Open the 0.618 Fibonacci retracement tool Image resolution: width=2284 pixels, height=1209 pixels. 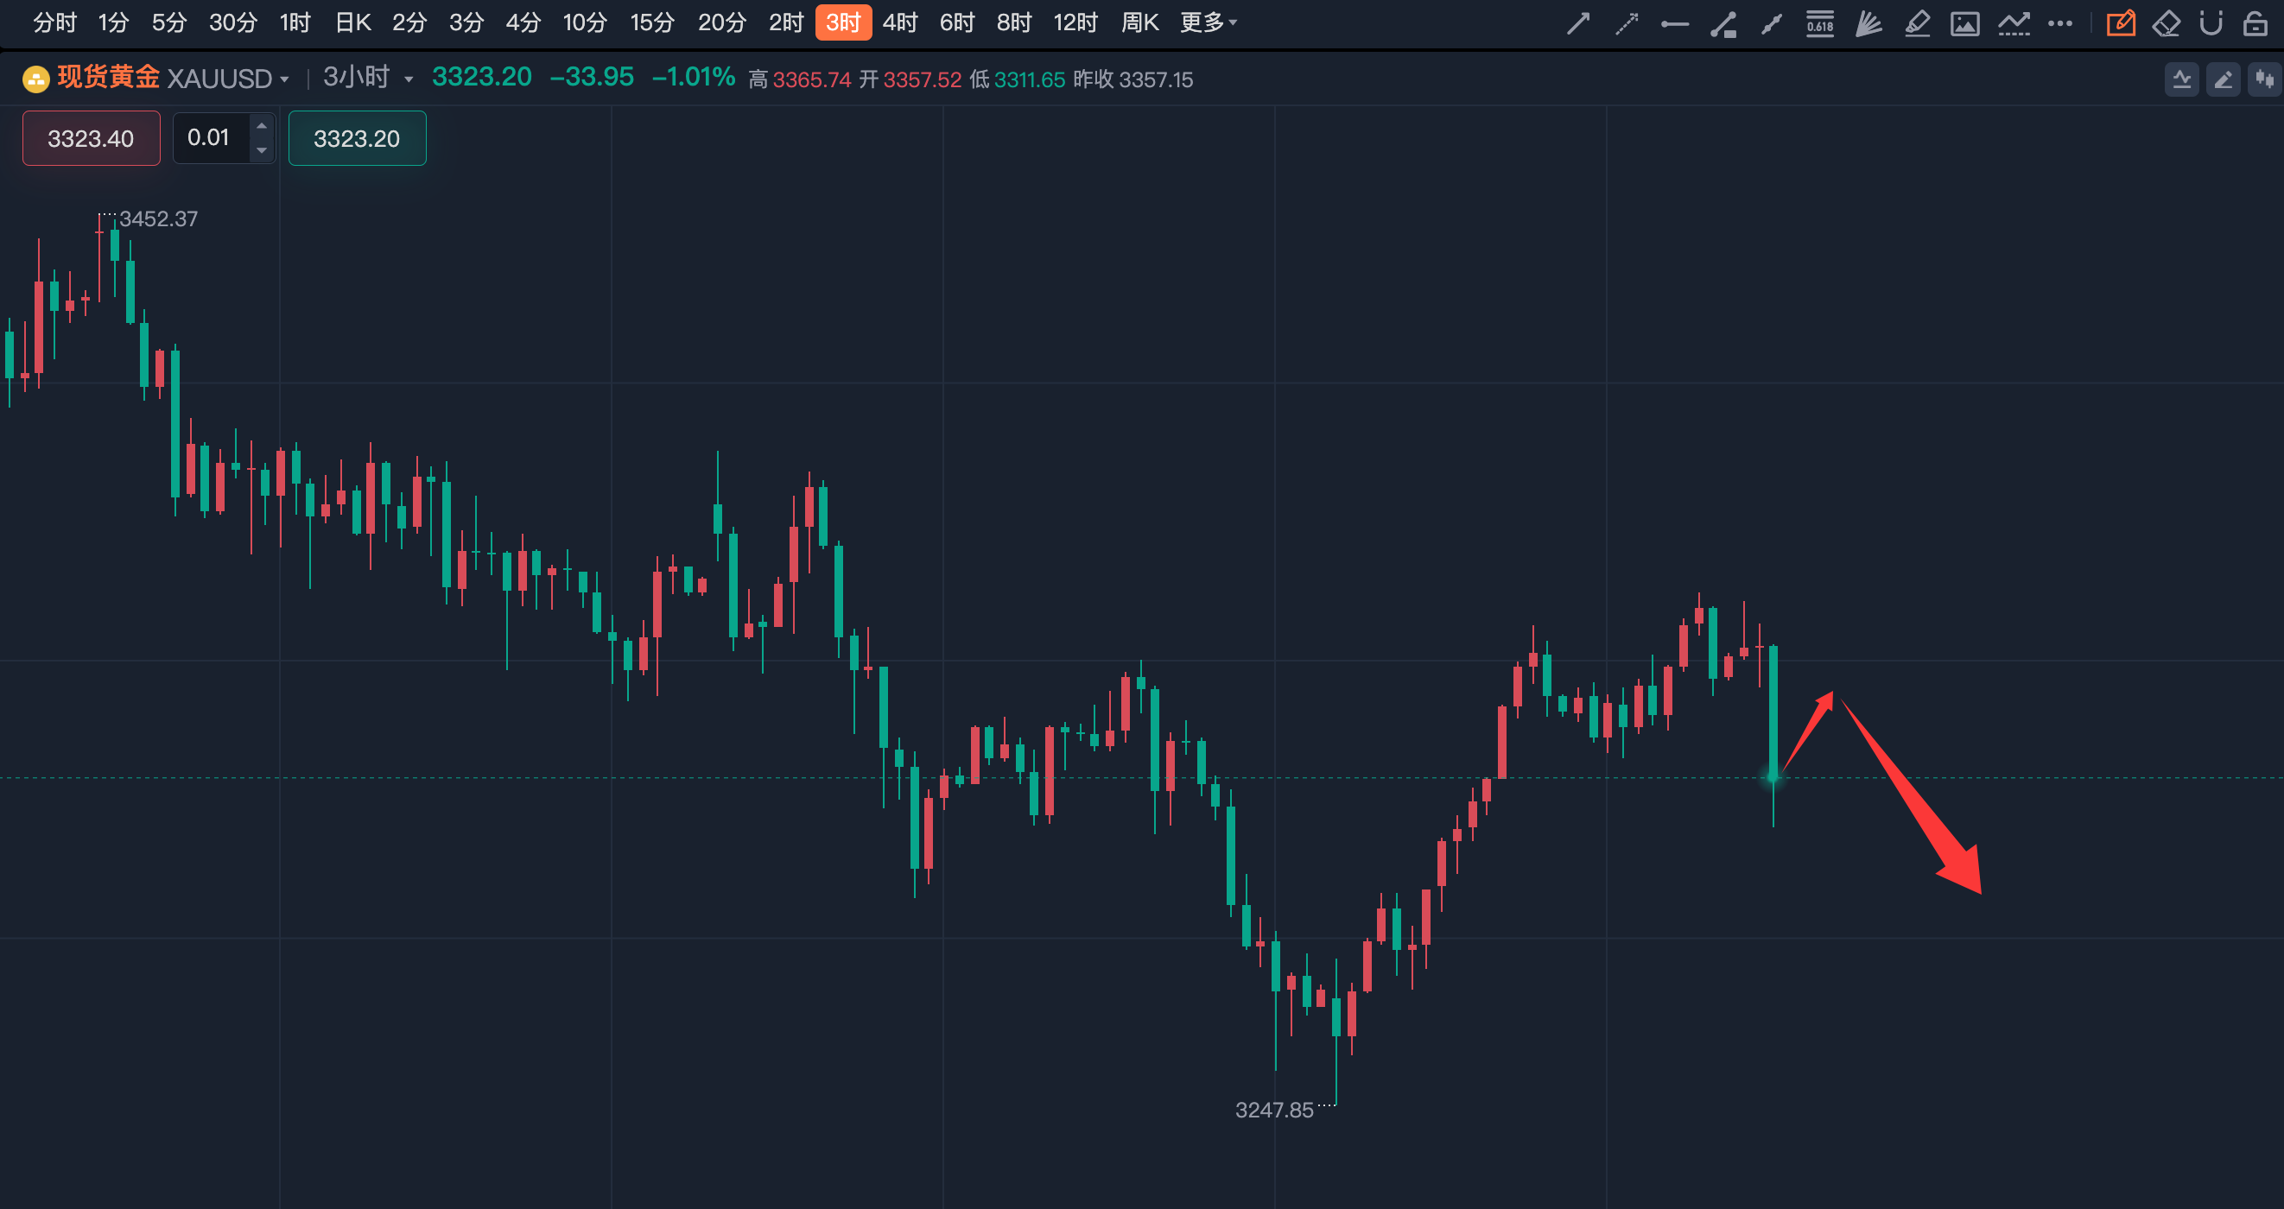(1819, 23)
